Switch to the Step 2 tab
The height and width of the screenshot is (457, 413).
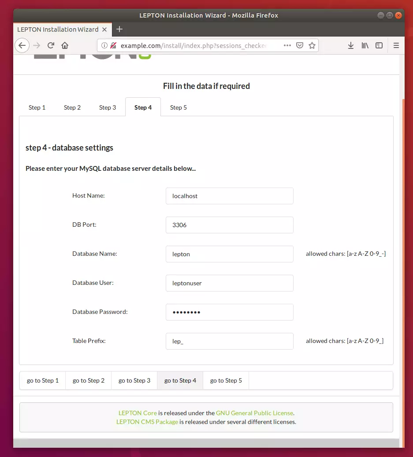72,107
